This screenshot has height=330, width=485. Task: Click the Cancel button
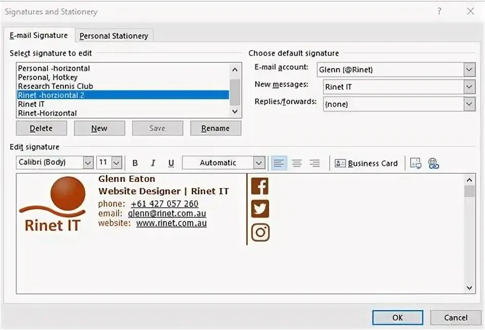point(456,318)
